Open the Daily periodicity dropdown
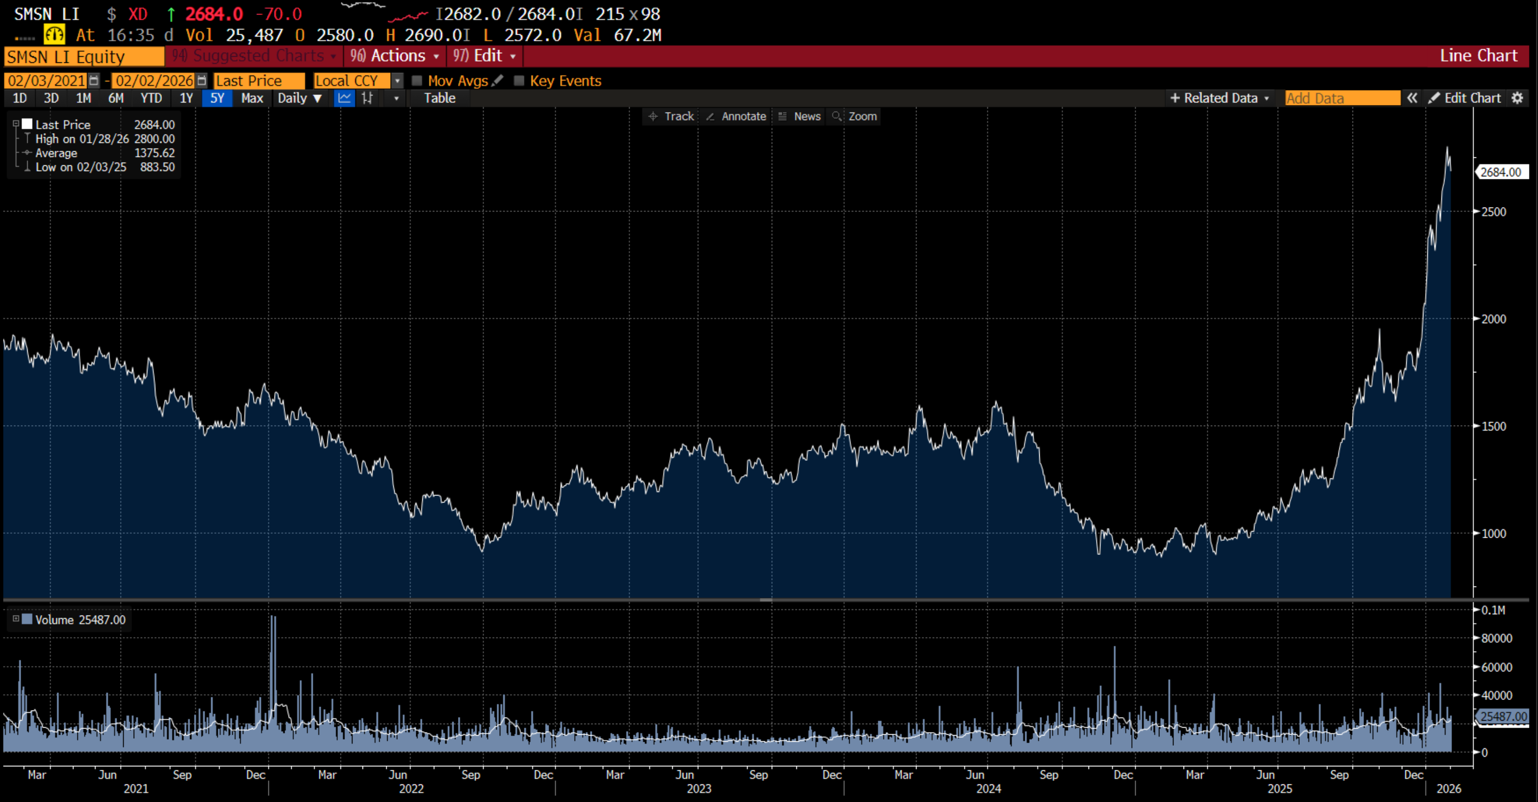 pos(299,98)
